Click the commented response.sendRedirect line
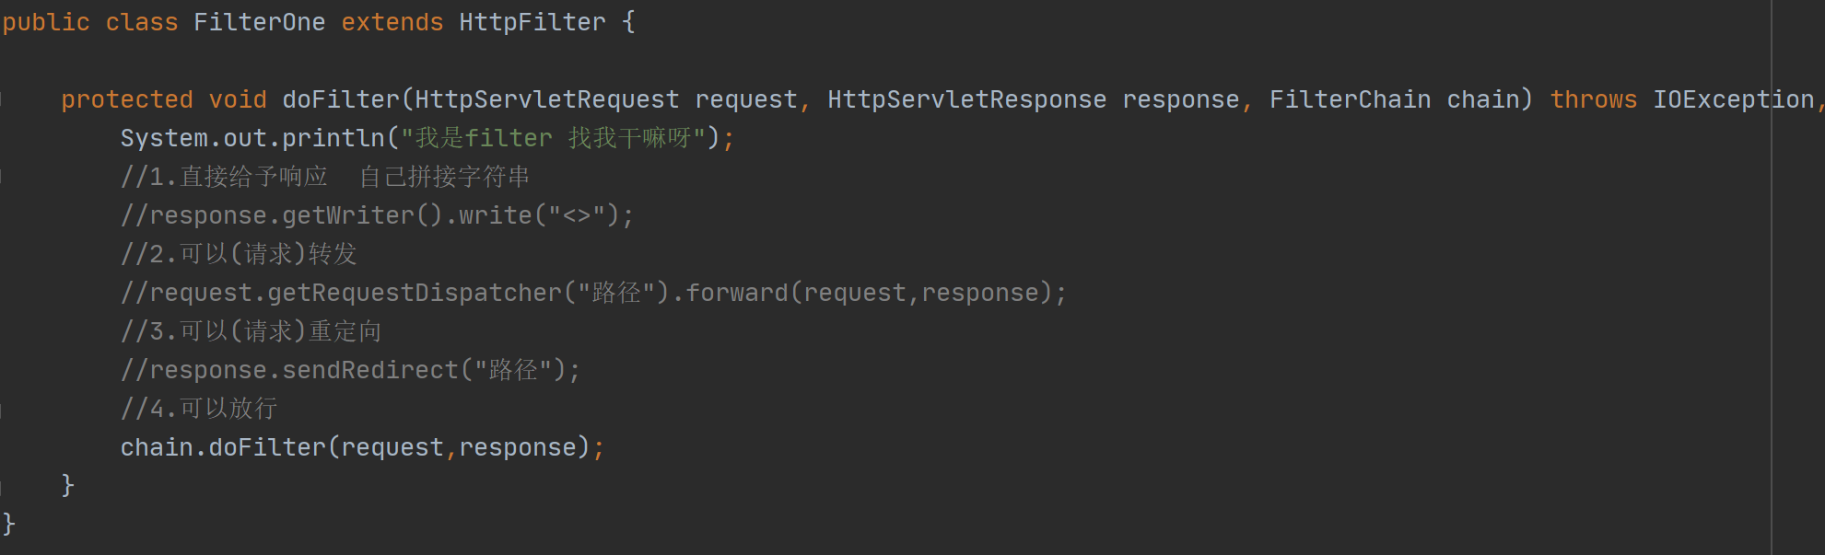 [x=350, y=370]
